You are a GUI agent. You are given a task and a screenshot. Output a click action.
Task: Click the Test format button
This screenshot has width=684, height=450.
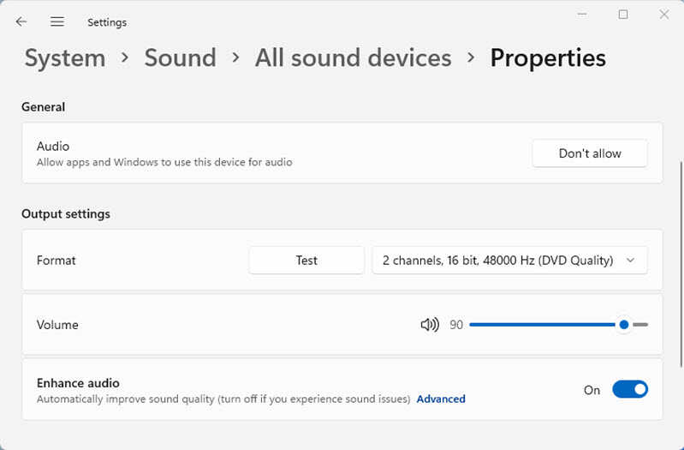point(306,261)
